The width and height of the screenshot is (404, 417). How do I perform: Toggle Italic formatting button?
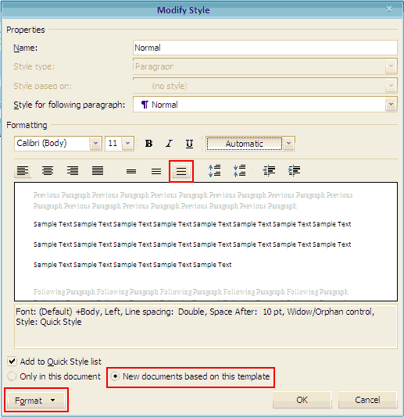[169, 144]
